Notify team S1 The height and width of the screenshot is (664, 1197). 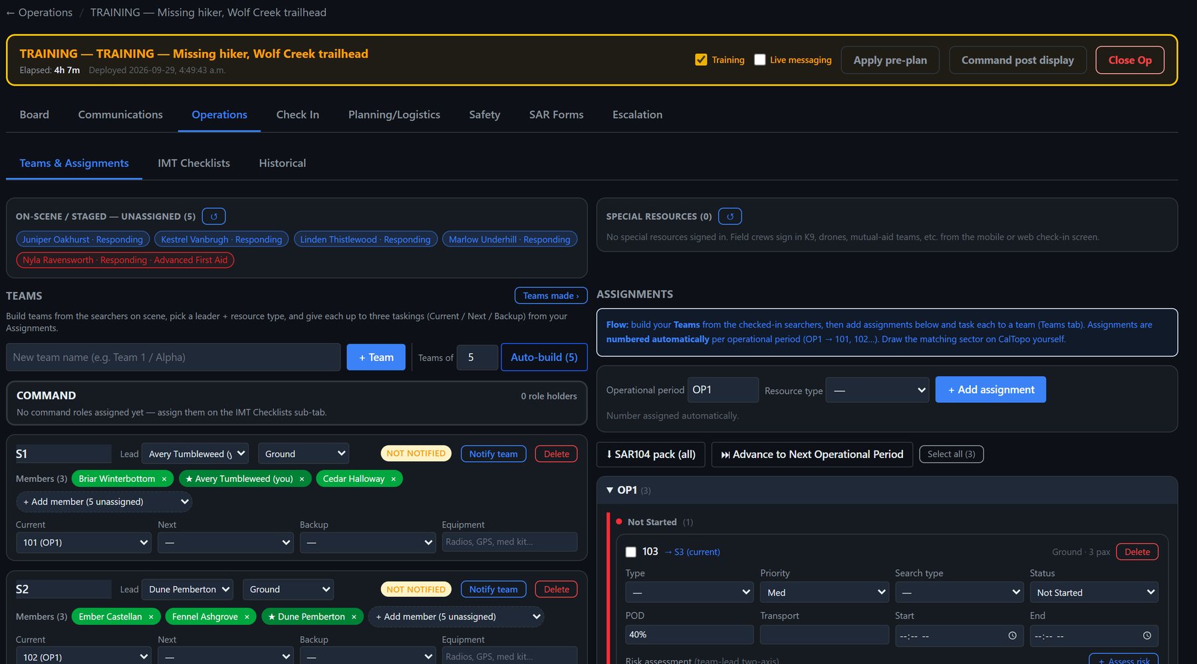(x=493, y=454)
